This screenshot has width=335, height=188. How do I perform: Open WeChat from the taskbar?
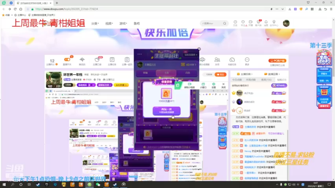pos(98,185)
